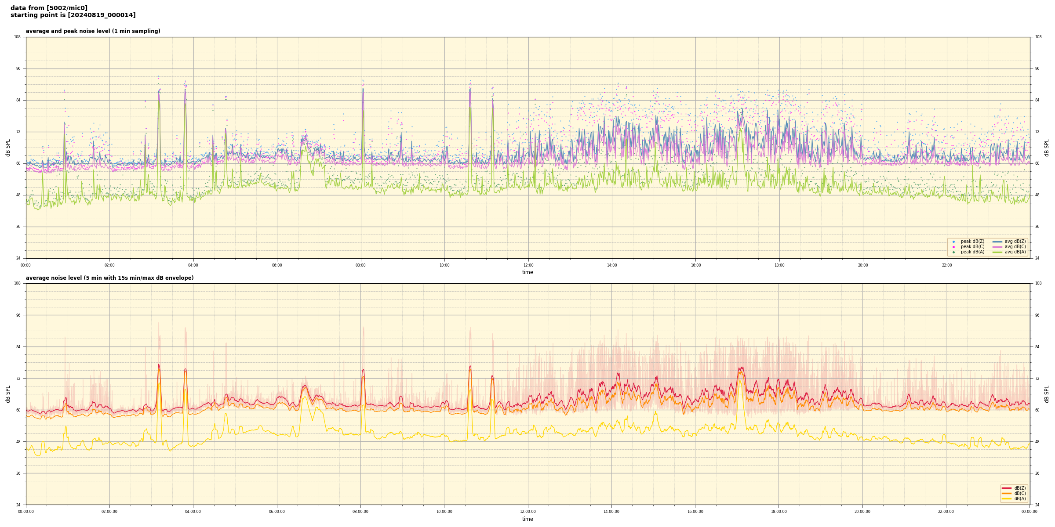The height and width of the screenshot is (527, 1055).
Task: Click the 'average noise level (5 min' title
Action: point(109,278)
